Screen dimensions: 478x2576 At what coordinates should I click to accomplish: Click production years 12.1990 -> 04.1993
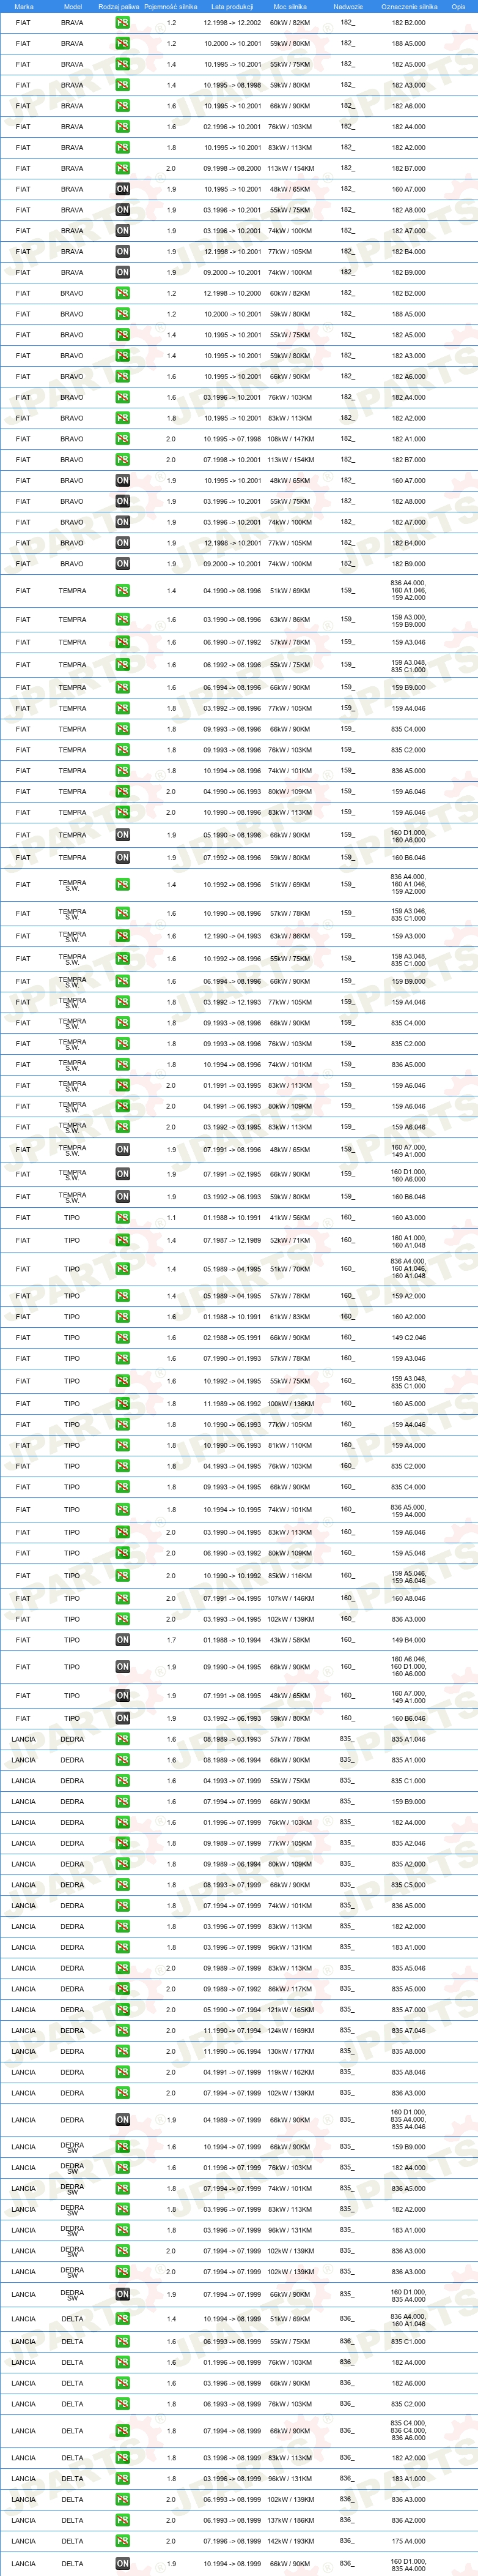[232, 936]
